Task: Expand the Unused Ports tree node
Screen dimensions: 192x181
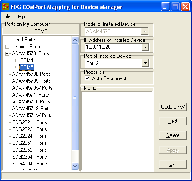Action: [7, 47]
